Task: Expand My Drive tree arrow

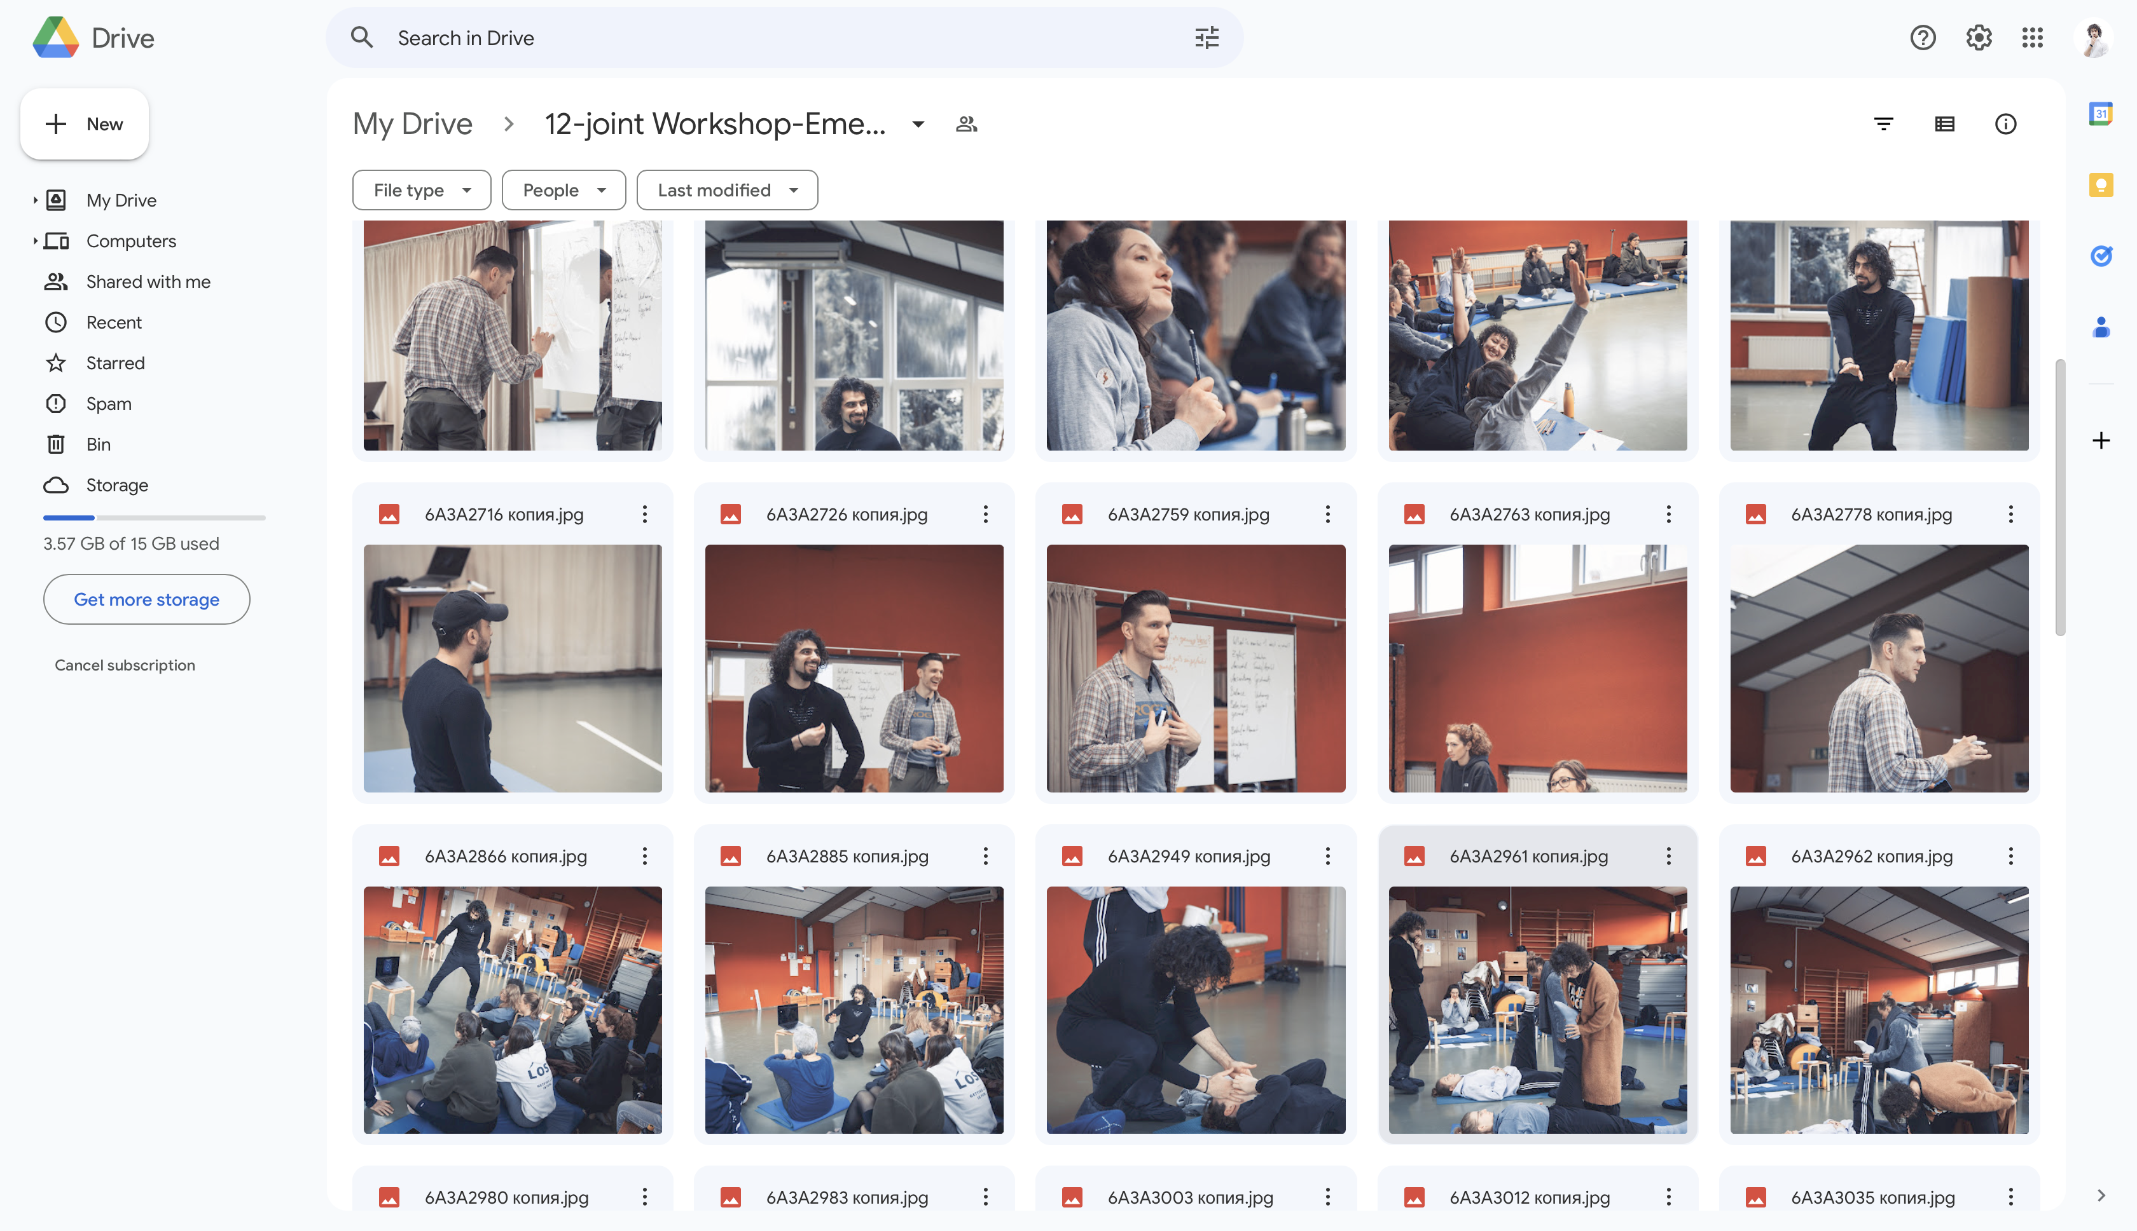Action: pyautogui.click(x=35, y=200)
